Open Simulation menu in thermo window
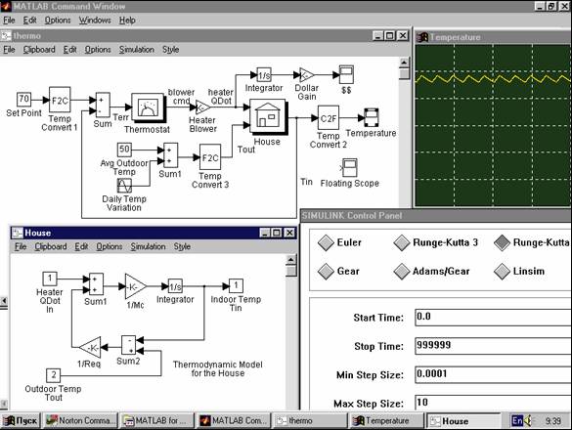The height and width of the screenshot is (430, 572). (137, 50)
